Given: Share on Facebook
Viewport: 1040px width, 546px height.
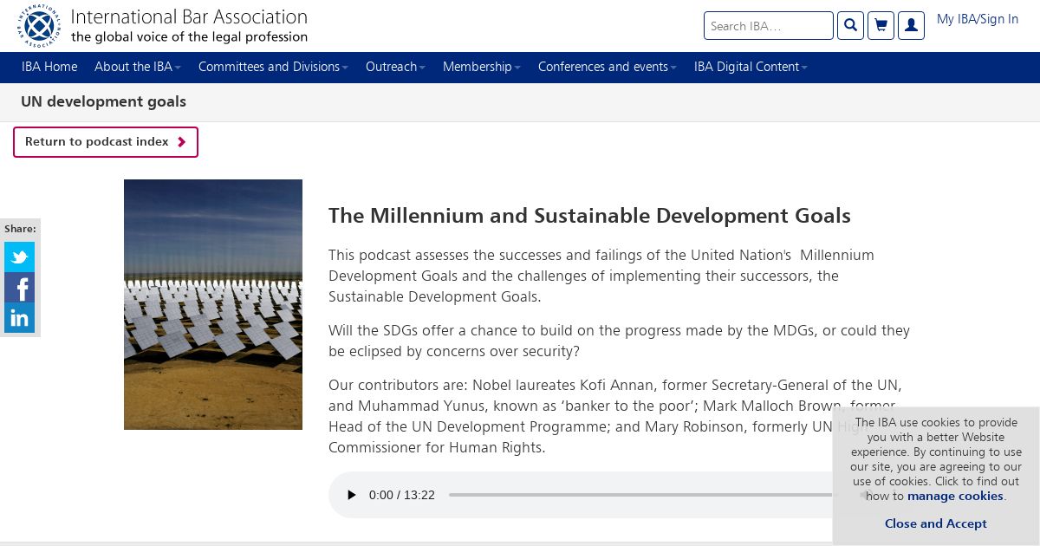Looking at the screenshot, I should [19, 287].
